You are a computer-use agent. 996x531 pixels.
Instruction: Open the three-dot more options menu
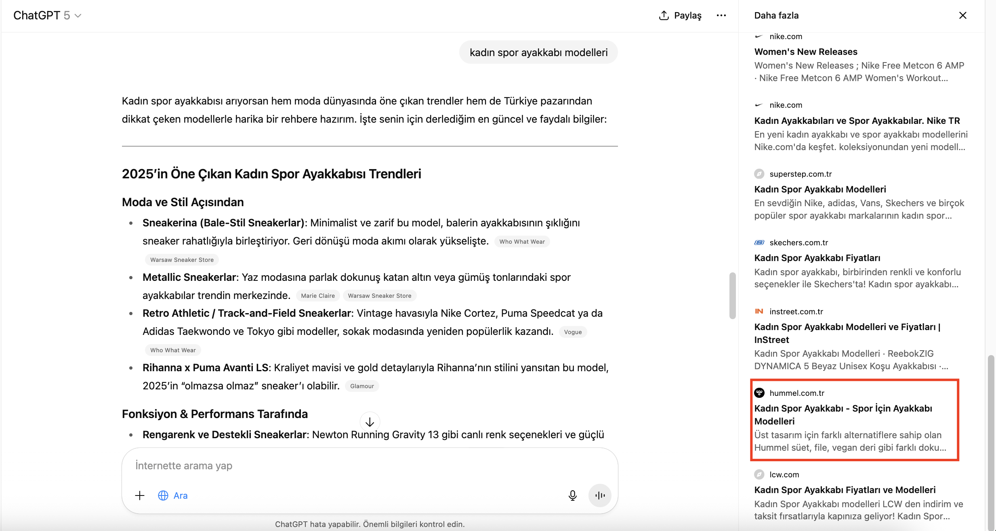[x=721, y=15]
